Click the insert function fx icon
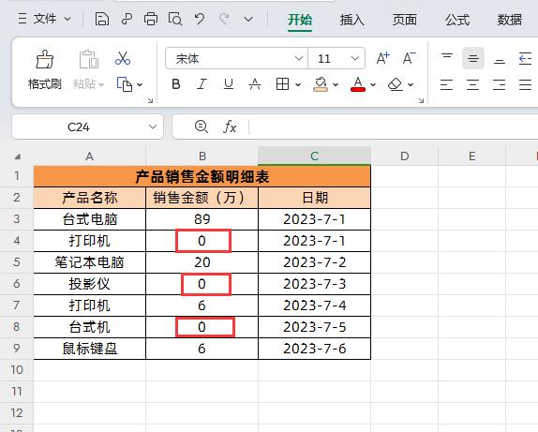538x432 pixels. [230, 127]
